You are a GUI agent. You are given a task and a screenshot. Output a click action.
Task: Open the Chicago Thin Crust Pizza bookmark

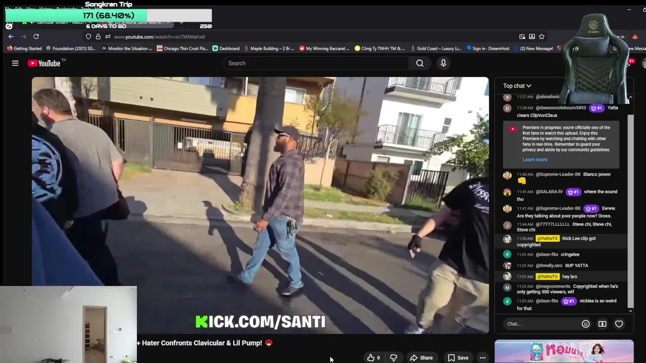[x=182, y=48]
